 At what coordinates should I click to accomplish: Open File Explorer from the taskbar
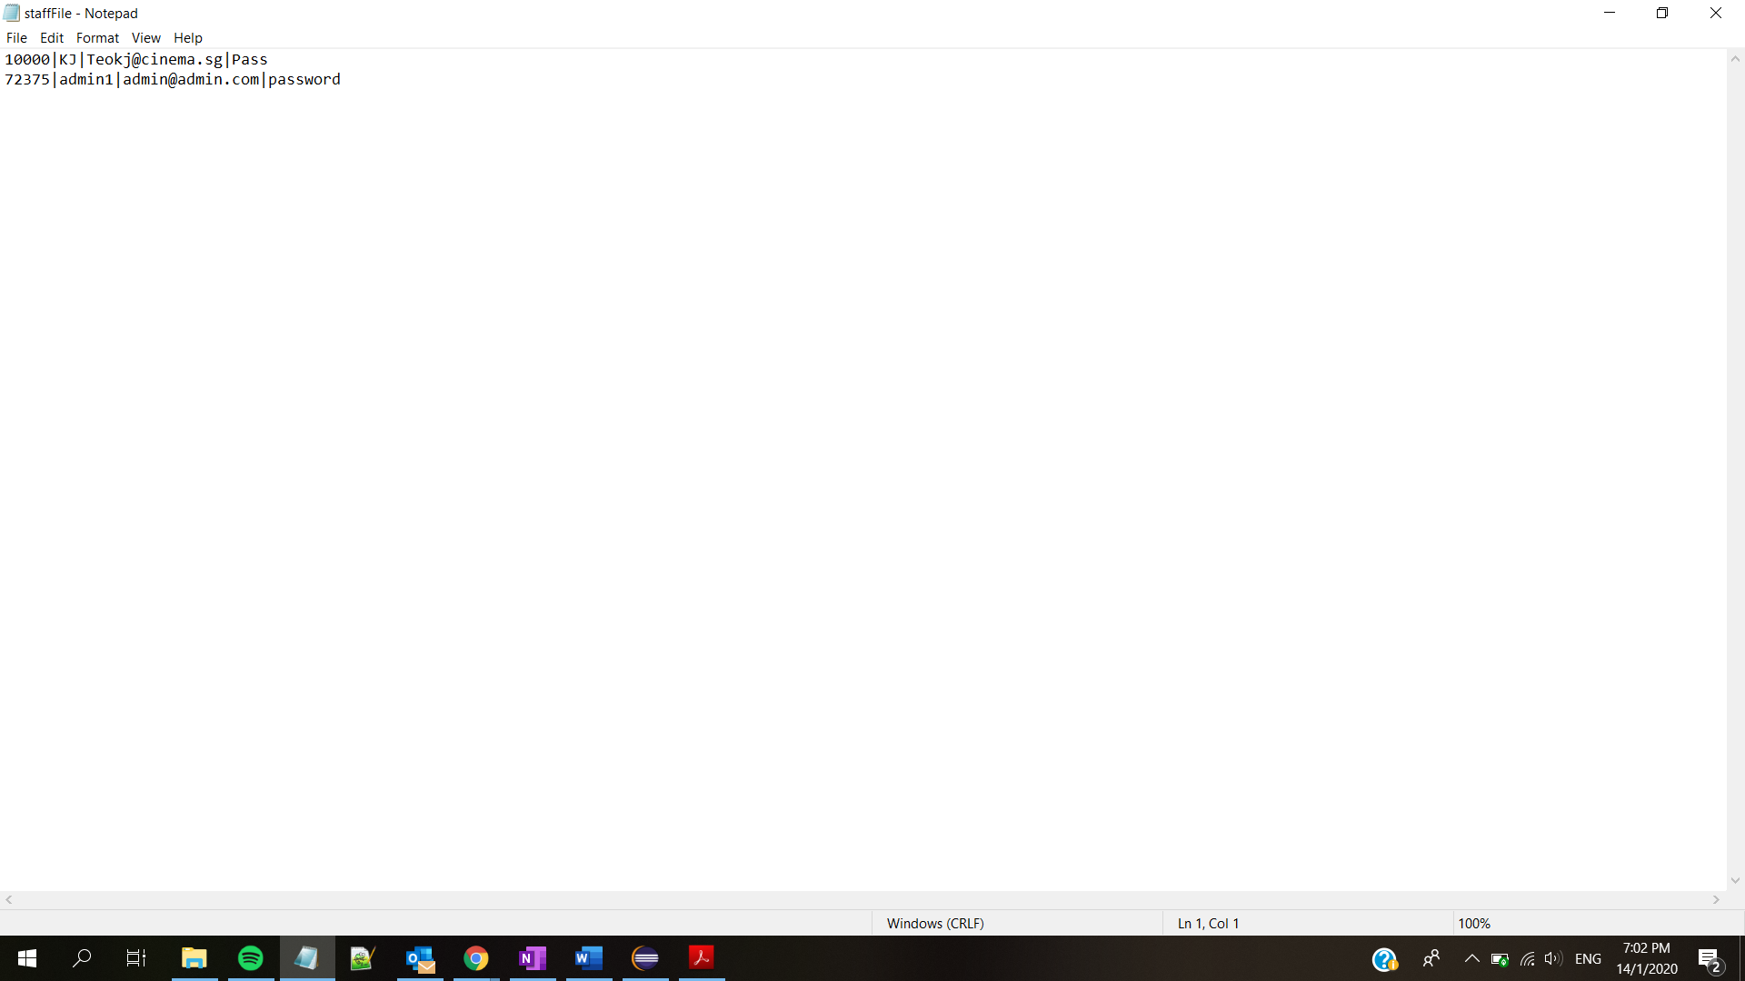point(194,958)
